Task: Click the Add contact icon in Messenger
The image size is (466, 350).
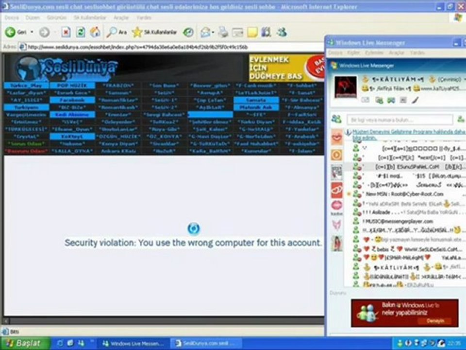Action: coord(461,120)
